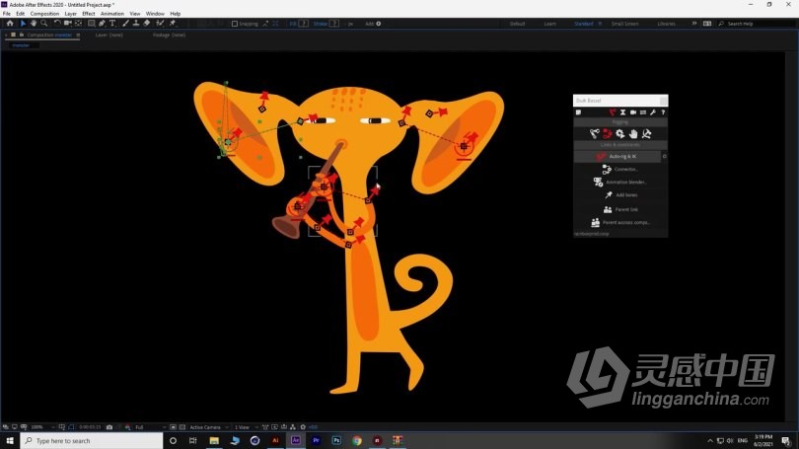
Task: Open the Effect menu
Action: [89, 14]
